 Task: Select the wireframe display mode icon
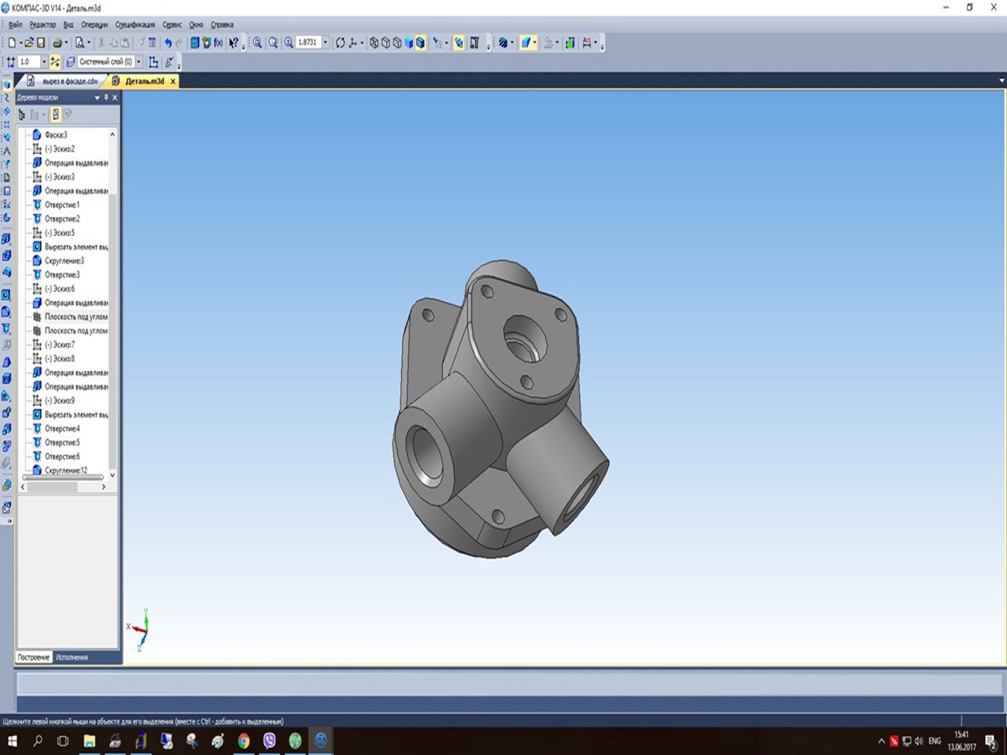(x=374, y=43)
